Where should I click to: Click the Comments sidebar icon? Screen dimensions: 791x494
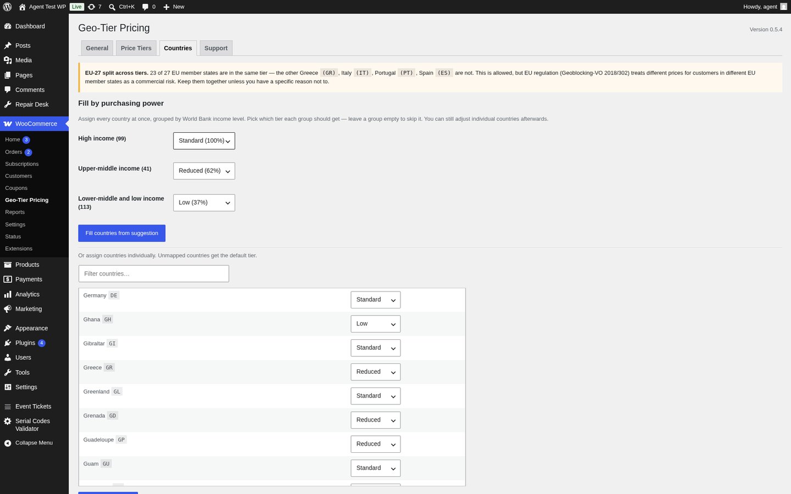click(8, 90)
